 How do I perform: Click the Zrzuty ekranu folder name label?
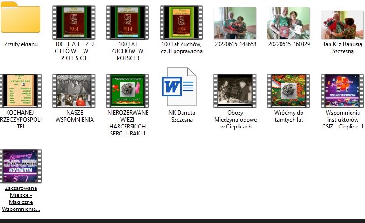21,45
